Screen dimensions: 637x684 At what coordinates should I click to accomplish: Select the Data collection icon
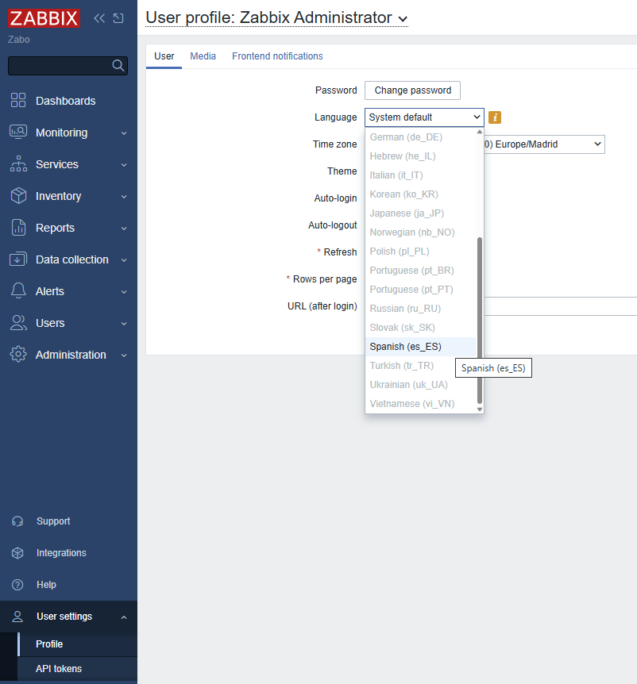pos(18,259)
